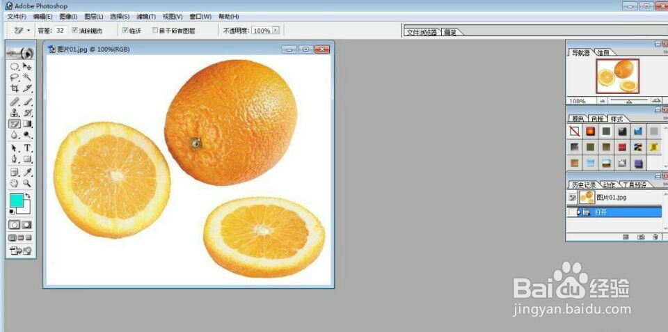Open the 文件(F) menu

pos(17,17)
